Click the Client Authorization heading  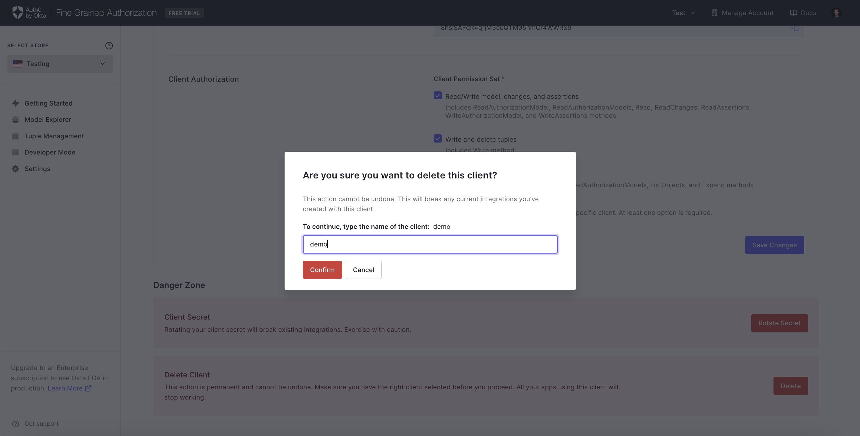point(203,79)
